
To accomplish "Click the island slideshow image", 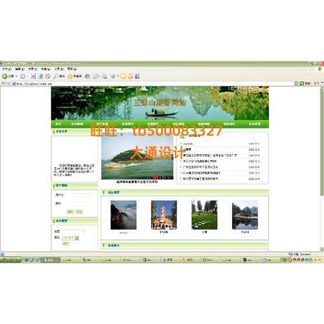I will [x=137, y=157].
